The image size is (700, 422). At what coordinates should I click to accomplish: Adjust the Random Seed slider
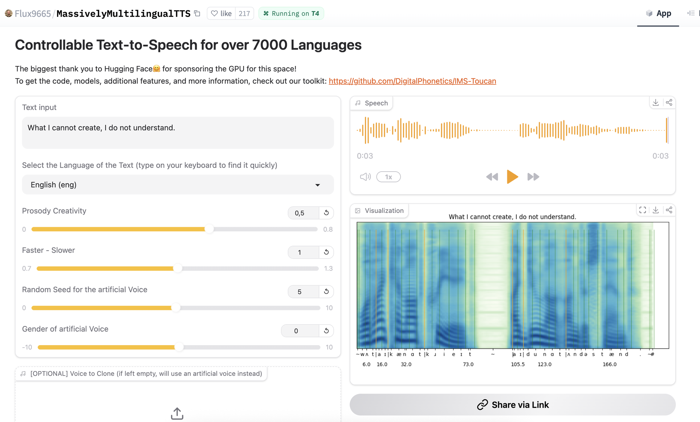tap(176, 308)
